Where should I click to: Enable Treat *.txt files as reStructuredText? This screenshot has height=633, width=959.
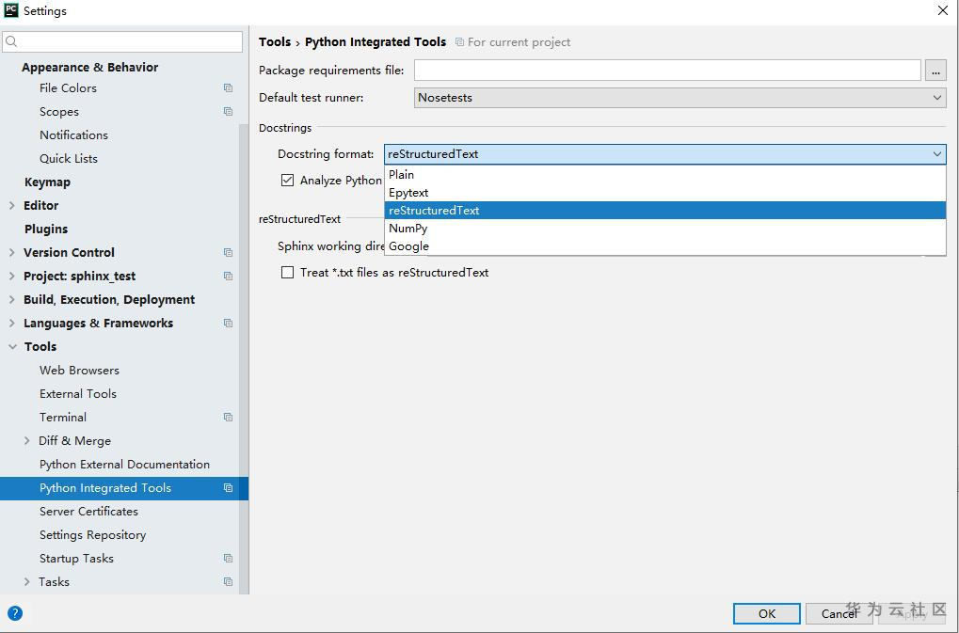288,273
